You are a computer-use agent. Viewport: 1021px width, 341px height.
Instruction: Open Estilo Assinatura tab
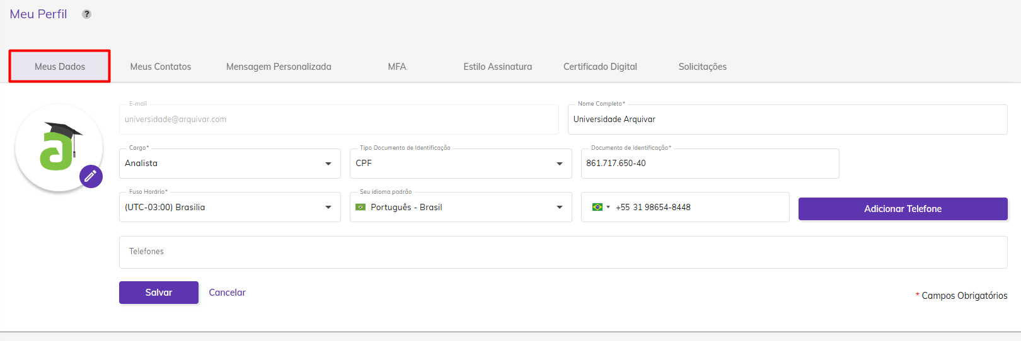[498, 67]
